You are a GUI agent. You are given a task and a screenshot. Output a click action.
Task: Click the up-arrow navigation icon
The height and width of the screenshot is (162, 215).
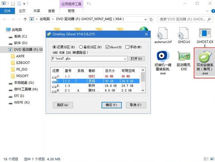(25, 19)
